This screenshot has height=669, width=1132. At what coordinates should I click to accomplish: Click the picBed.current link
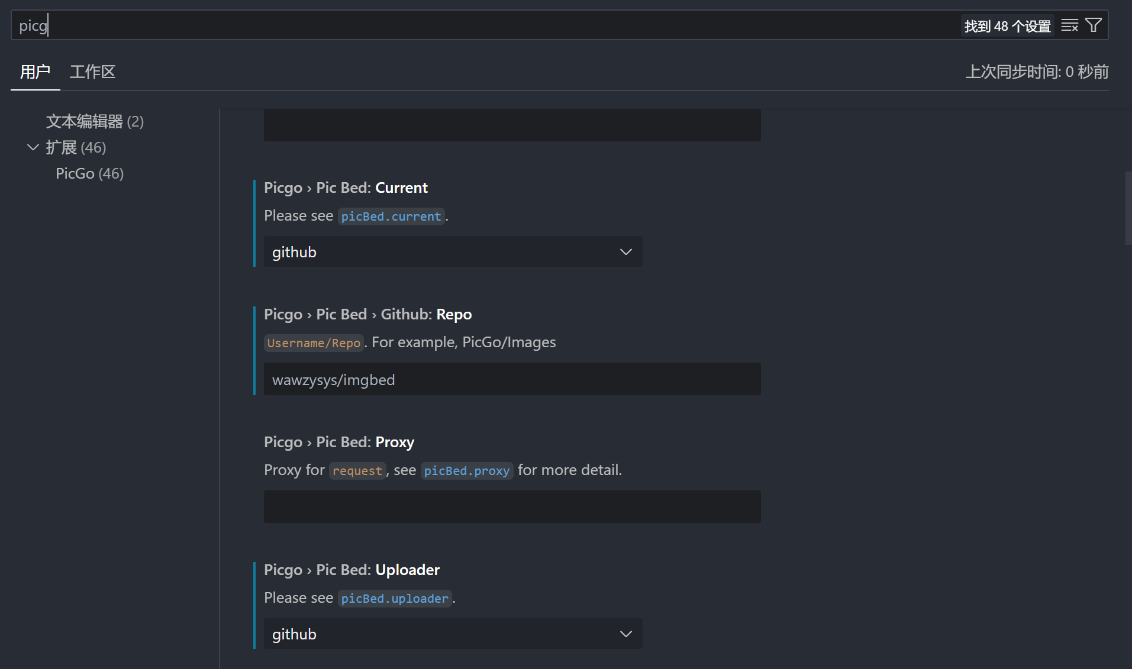tap(391, 216)
